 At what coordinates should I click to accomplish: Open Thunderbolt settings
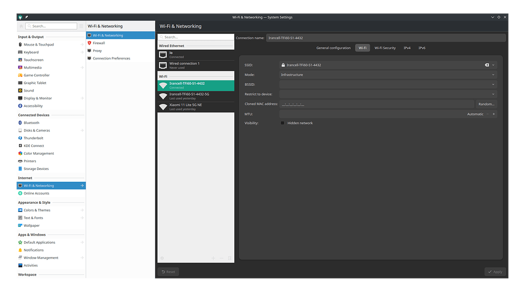pos(51,138)
